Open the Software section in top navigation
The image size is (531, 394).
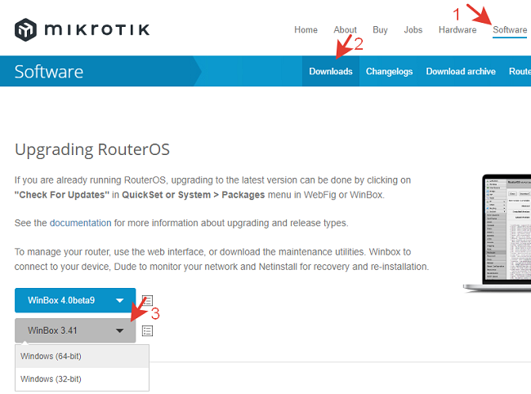[x=510, y=29]
